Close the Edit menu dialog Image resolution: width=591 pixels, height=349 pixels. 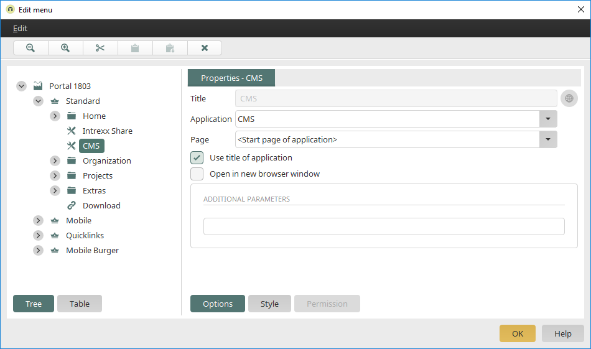pyautogui.click(x=581, y=9)
